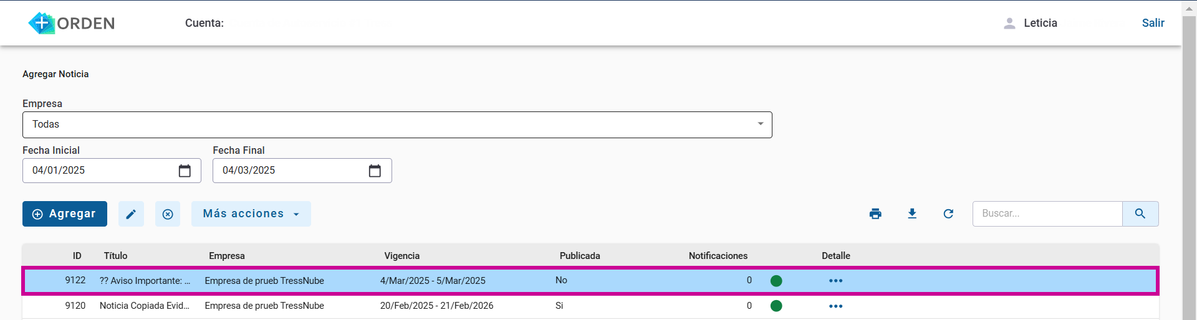Click the circled X delete icon

tap(168, 214)
